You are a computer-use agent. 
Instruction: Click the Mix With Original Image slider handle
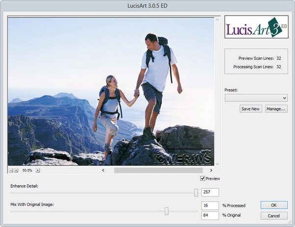click(167, 211)
